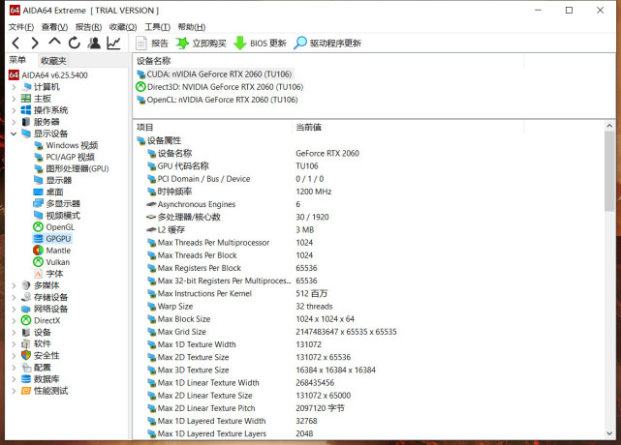Viewport: 621px width, 445px height.
Task: Refresh the current page
Action: pyautogui.click(x=75, y=43)
